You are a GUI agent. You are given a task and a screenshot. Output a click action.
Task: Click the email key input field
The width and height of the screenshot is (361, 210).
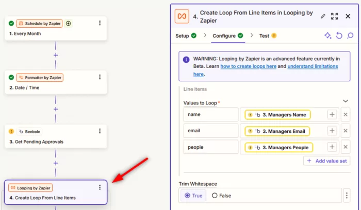(x=210, y=131)
